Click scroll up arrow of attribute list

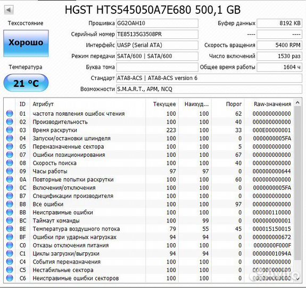coord(297,102)
